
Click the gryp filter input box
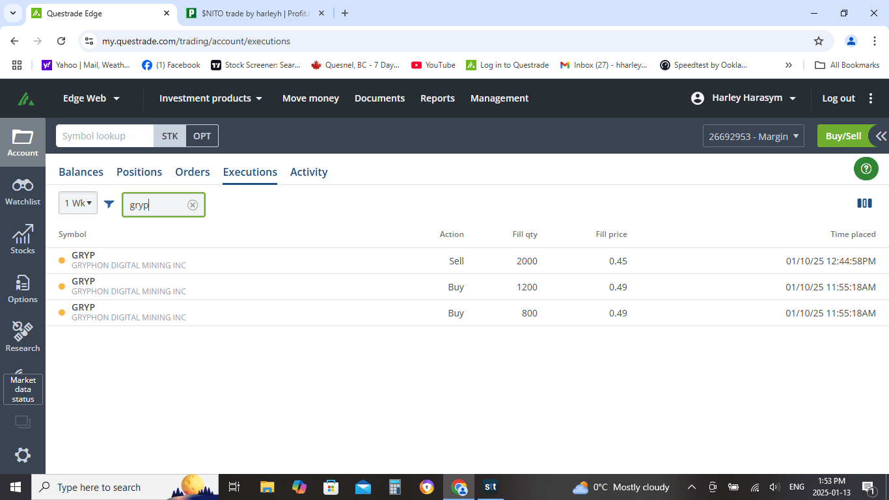(x=163, y=204)
